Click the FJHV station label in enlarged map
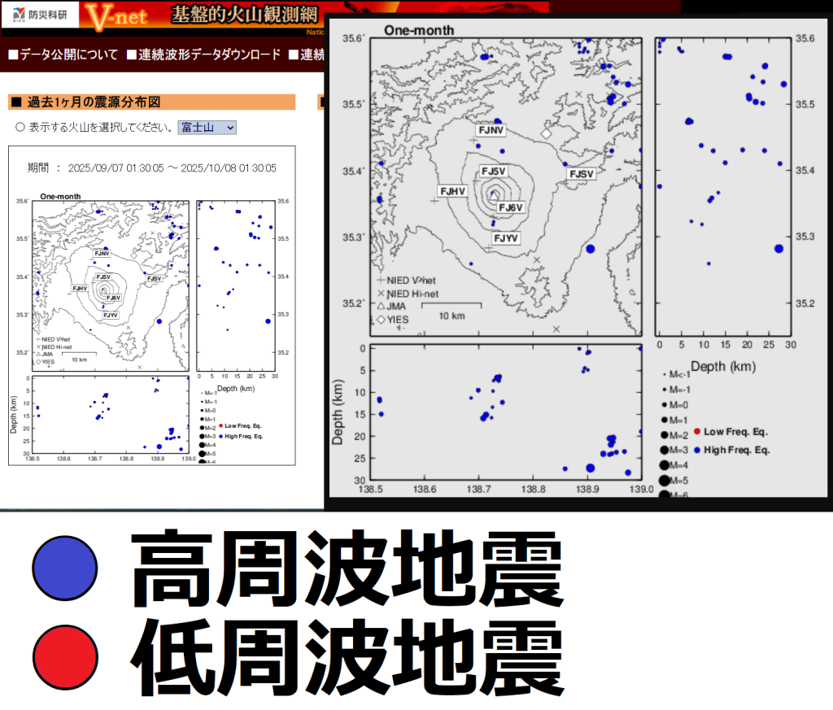 (x=452, y=191)
